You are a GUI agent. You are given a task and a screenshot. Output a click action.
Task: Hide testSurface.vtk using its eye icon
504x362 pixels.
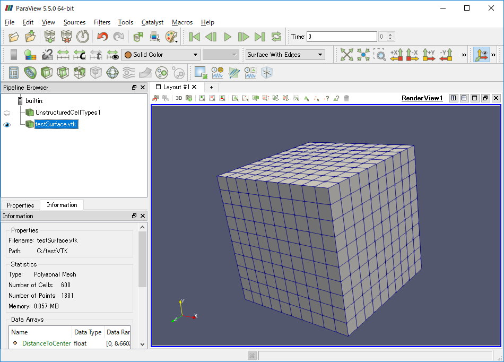7,125
